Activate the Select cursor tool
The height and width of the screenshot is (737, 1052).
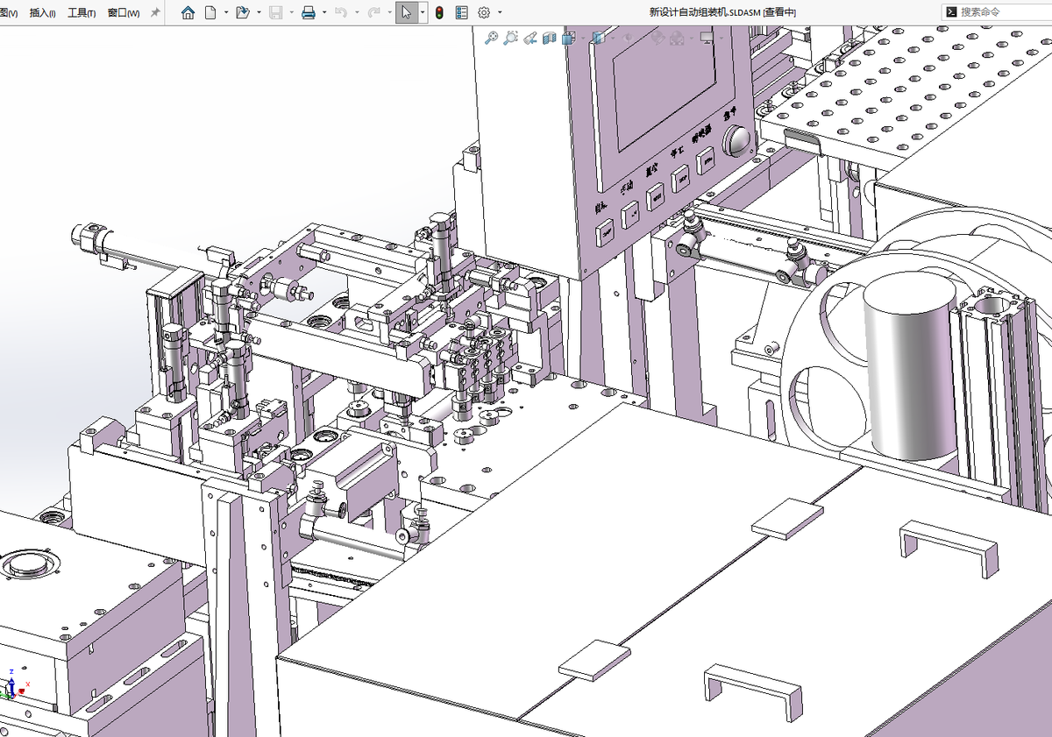pos(406,12)
